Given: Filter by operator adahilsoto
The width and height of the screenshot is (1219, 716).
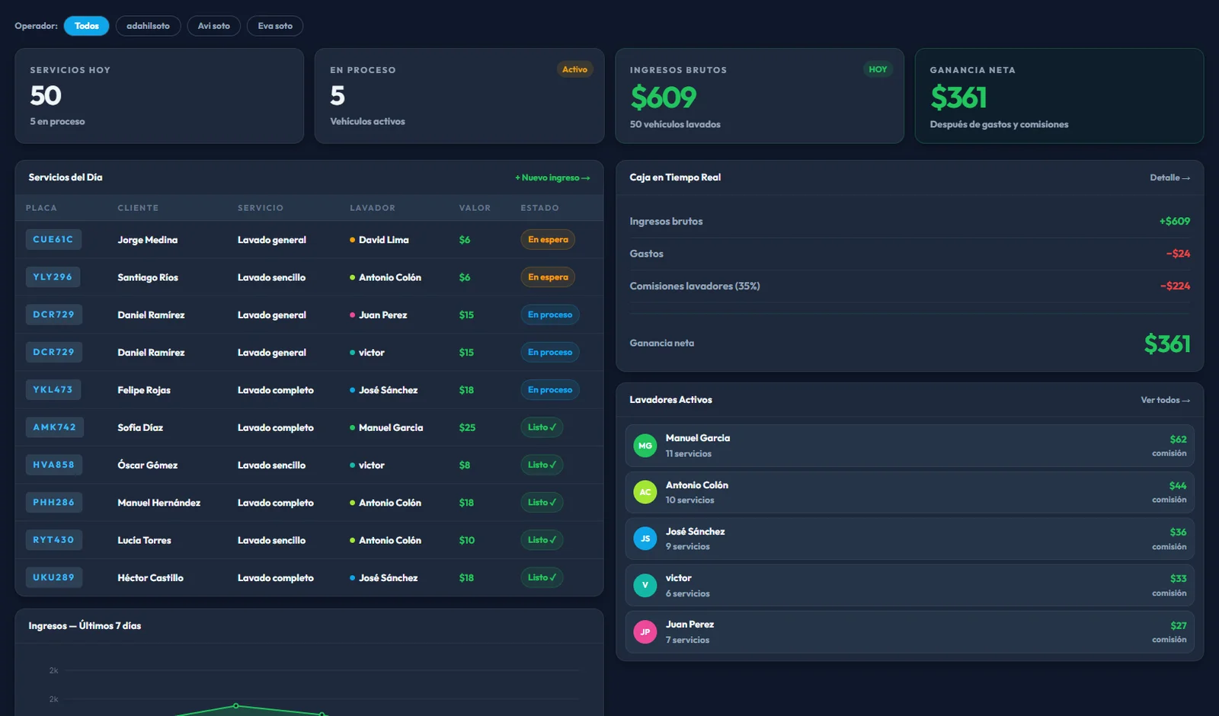Looking at the screenshot, I should 148,26.
